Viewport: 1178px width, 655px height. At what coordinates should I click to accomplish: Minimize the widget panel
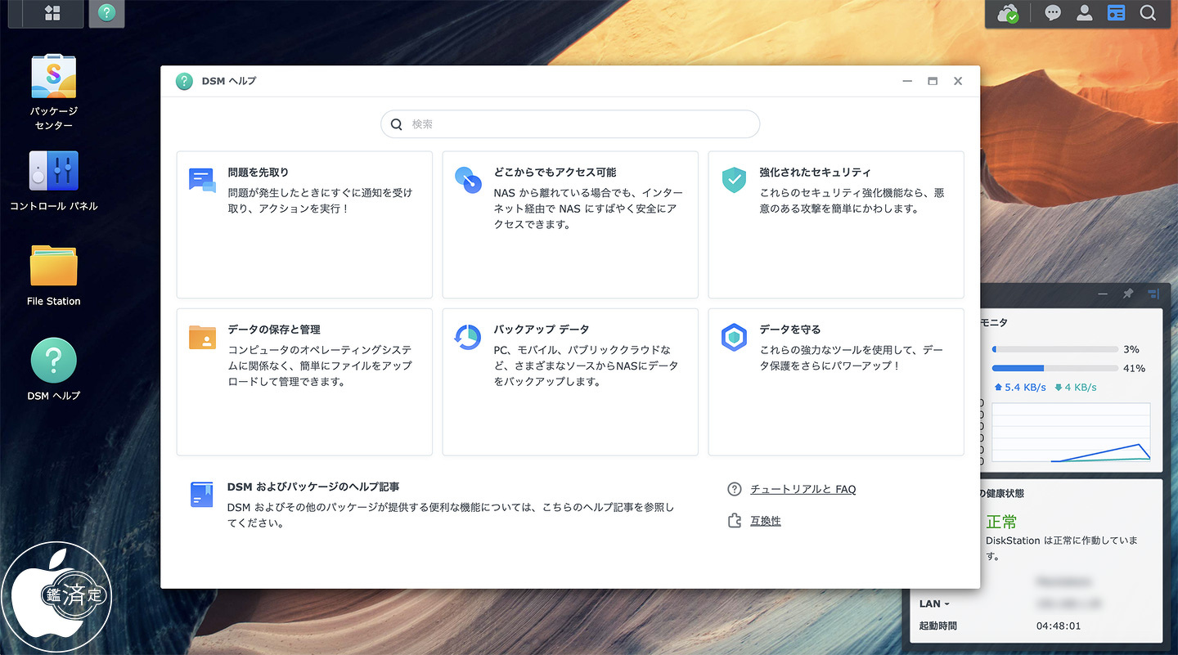[x=1103, y=294]
